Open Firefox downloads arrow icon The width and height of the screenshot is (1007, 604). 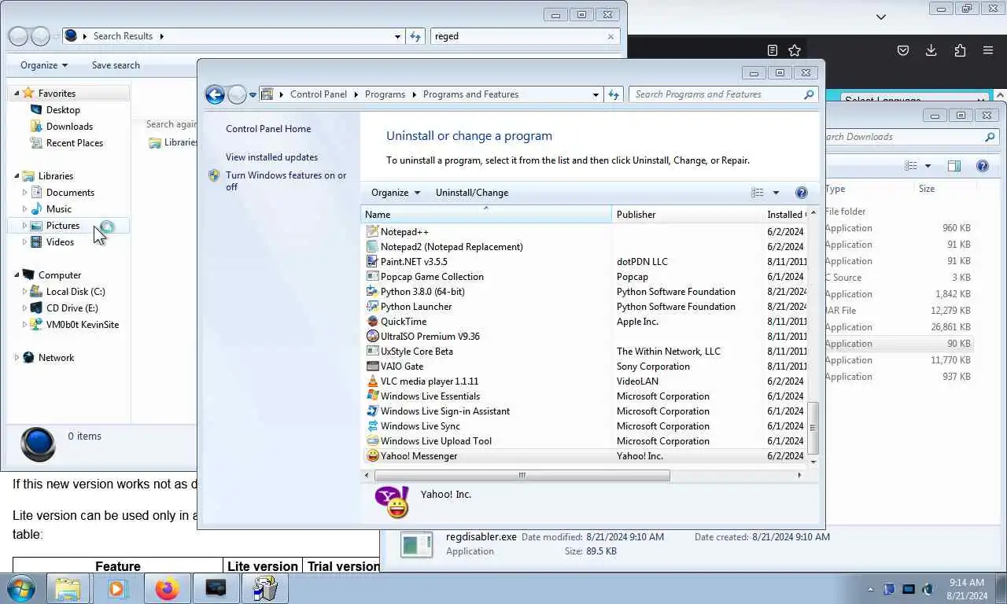tap(931, 50)
